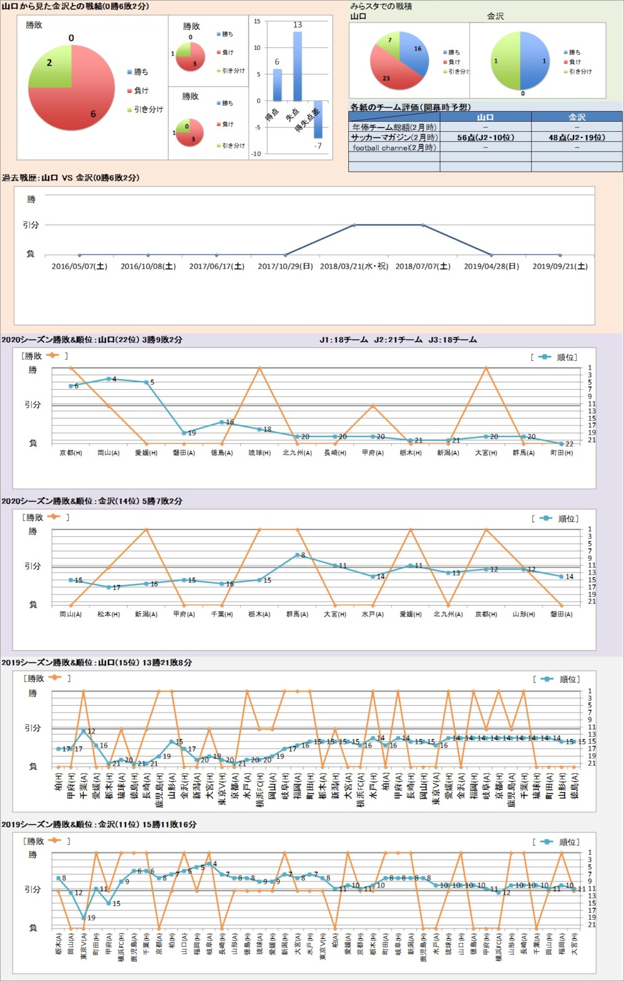The image size is (624, 981).
Task: Click row label football channel(2月時)
Action: 394,148
